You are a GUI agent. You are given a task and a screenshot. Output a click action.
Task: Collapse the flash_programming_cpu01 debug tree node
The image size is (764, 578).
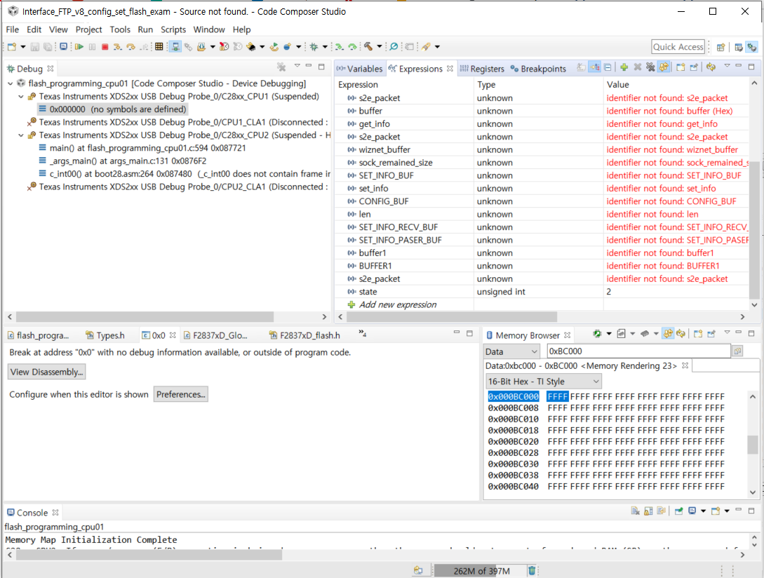(x=11, y=83)
